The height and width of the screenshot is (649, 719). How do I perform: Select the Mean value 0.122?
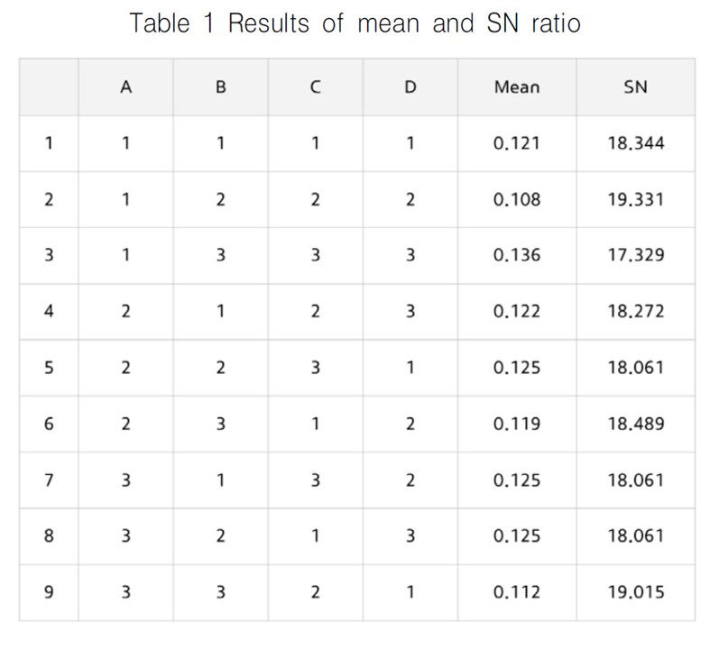517,311
